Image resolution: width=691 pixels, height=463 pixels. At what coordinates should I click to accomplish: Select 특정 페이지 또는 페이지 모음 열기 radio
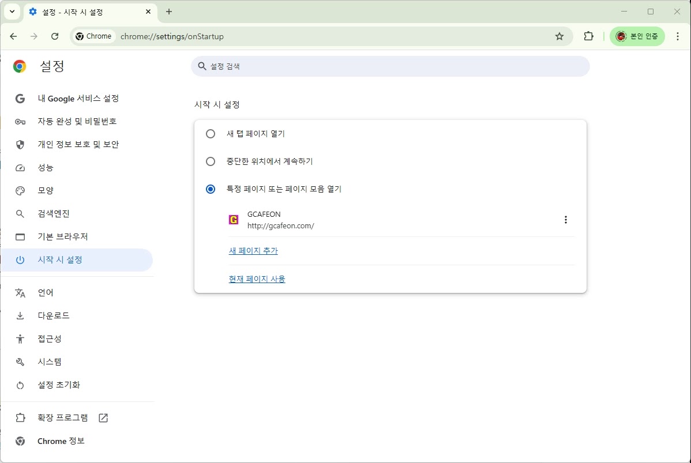(x=211, y=189)
